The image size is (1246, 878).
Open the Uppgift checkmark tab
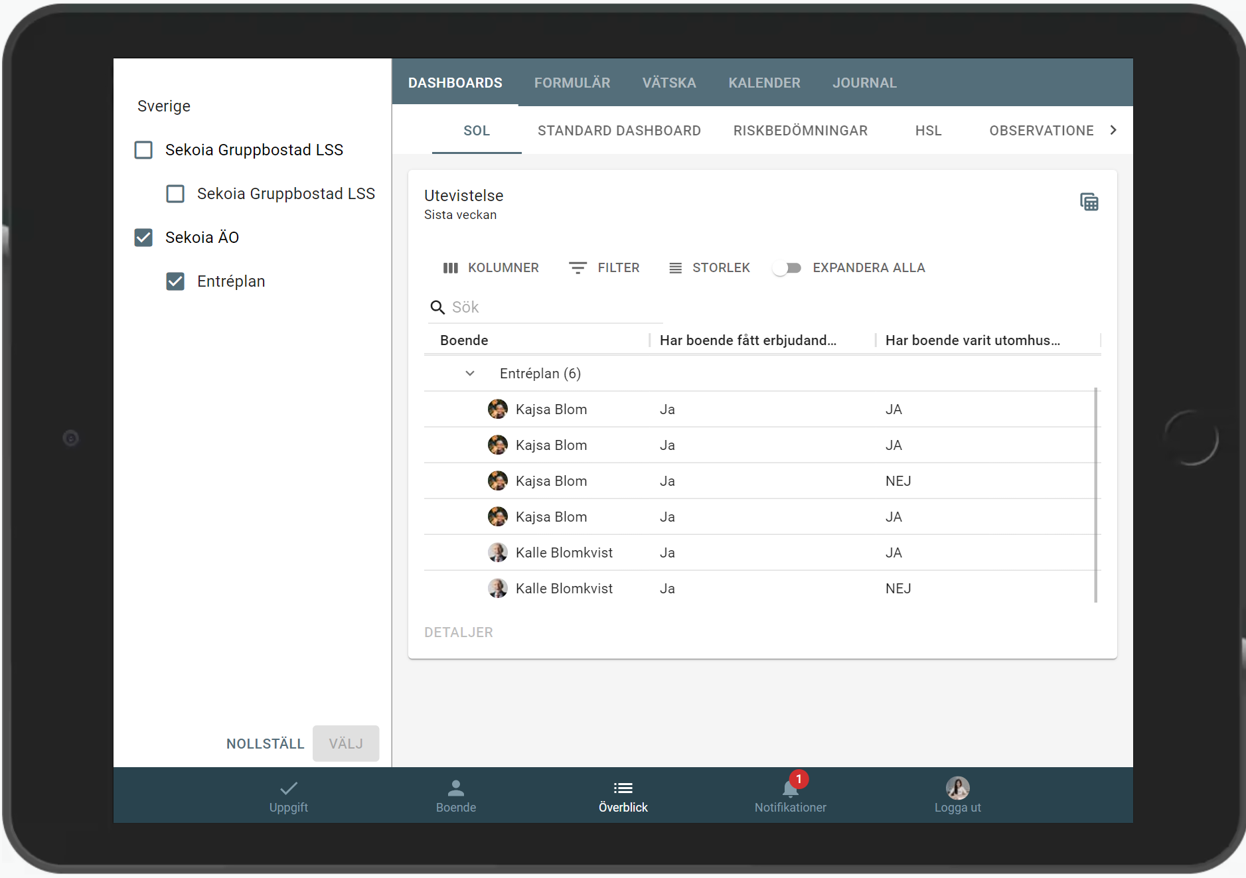click(289, 796)
